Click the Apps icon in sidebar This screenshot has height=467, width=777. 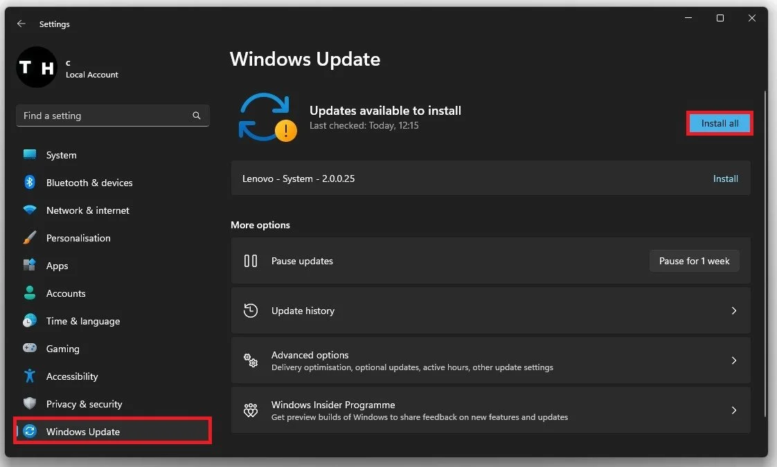tap(30, 266)
